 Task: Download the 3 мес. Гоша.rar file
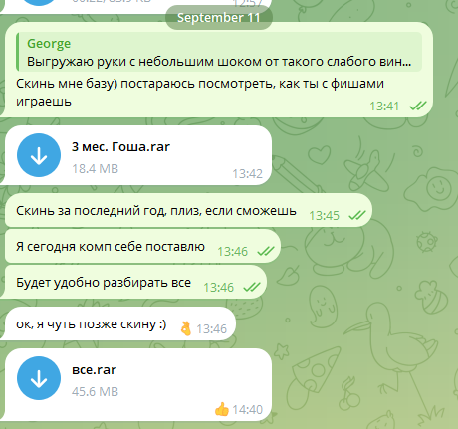(x=39, y=155)
